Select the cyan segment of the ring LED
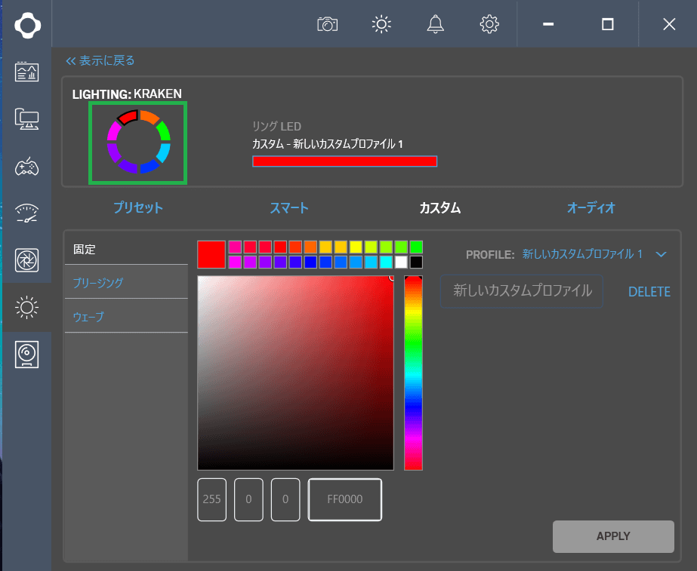 pos(163,152)
